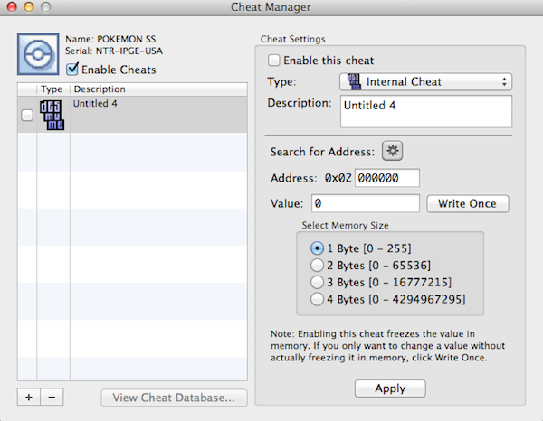
Task: Tick the Untitled 4 row checkbox
Action: [27, 115]
